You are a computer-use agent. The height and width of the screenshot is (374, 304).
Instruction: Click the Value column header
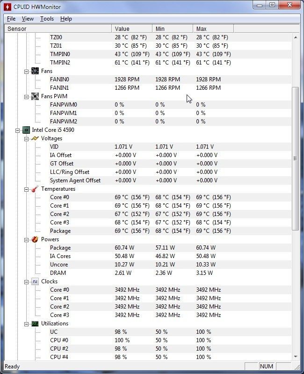click(x=132, y=29)
